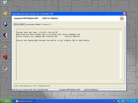Click the details text box scroll down arrow
The image size is (138, 103).
tap(120, 79)
